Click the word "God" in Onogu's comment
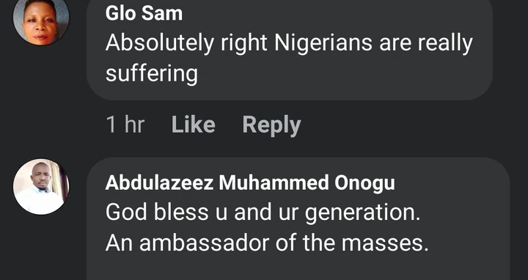 [126, 213]
